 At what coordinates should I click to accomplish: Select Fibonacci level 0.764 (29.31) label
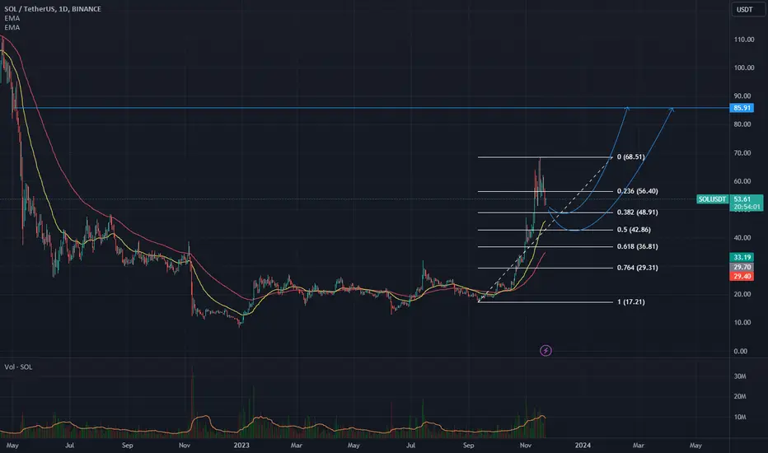click(637, 268)
